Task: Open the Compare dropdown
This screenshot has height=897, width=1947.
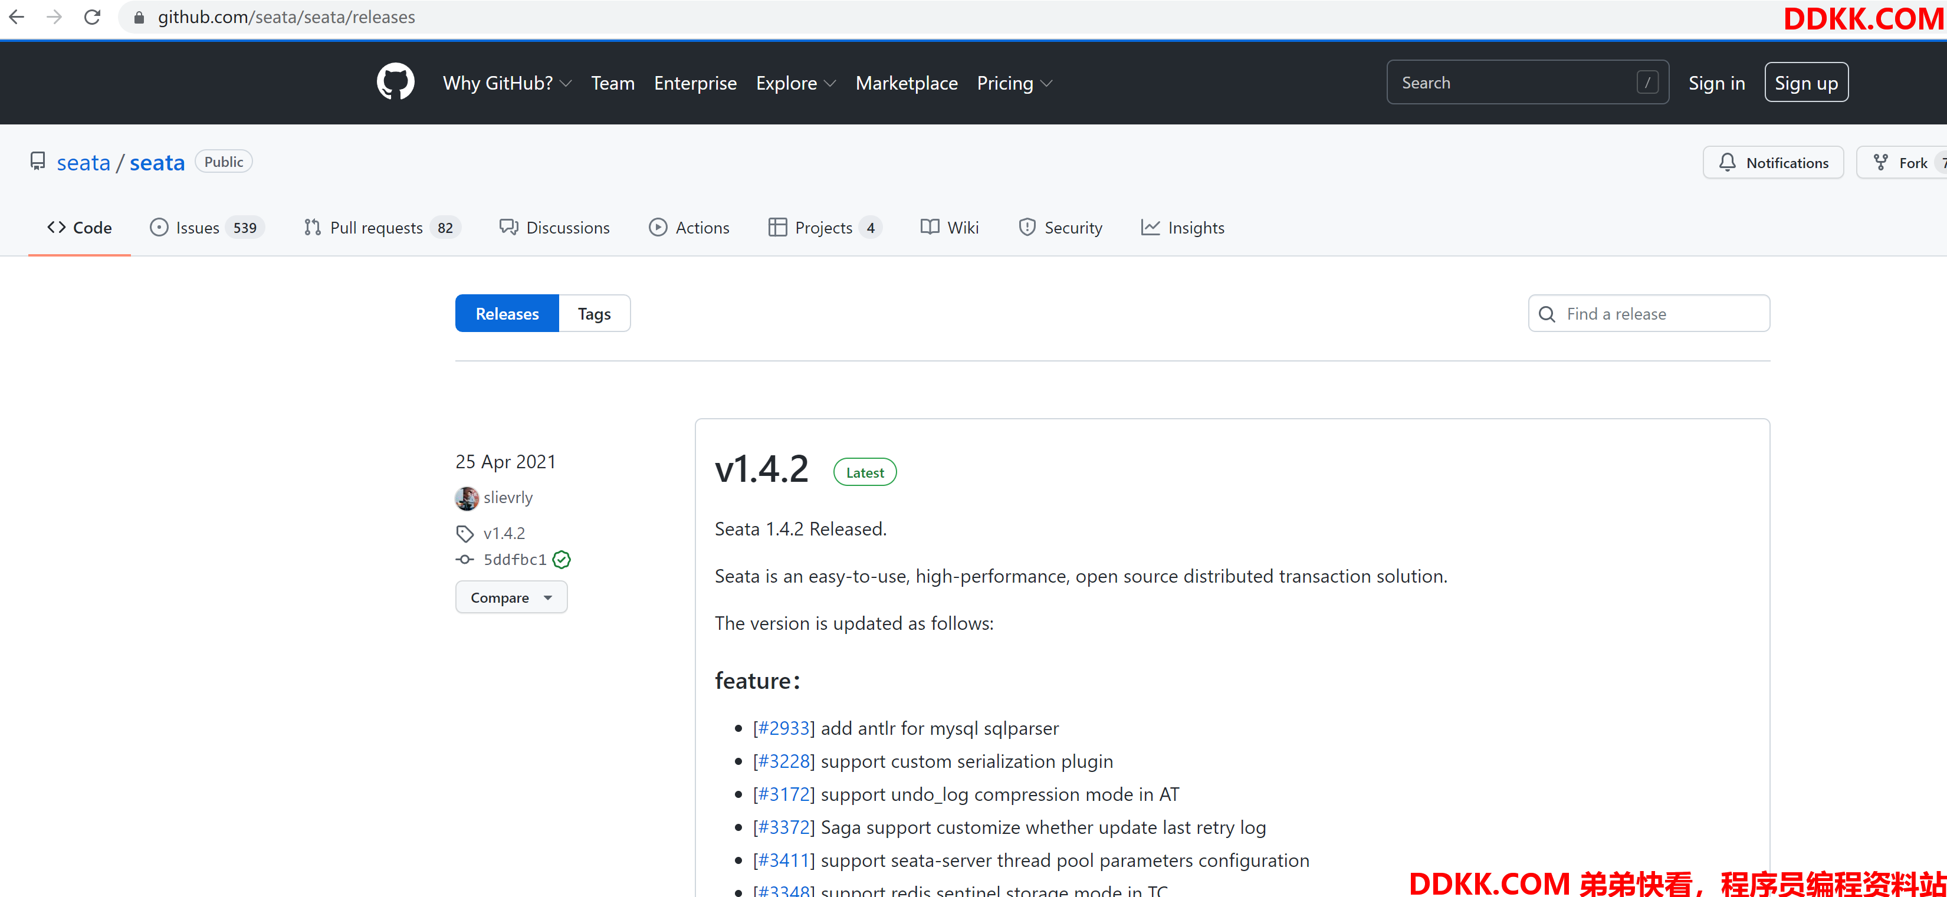Action: tap(511, 597)
